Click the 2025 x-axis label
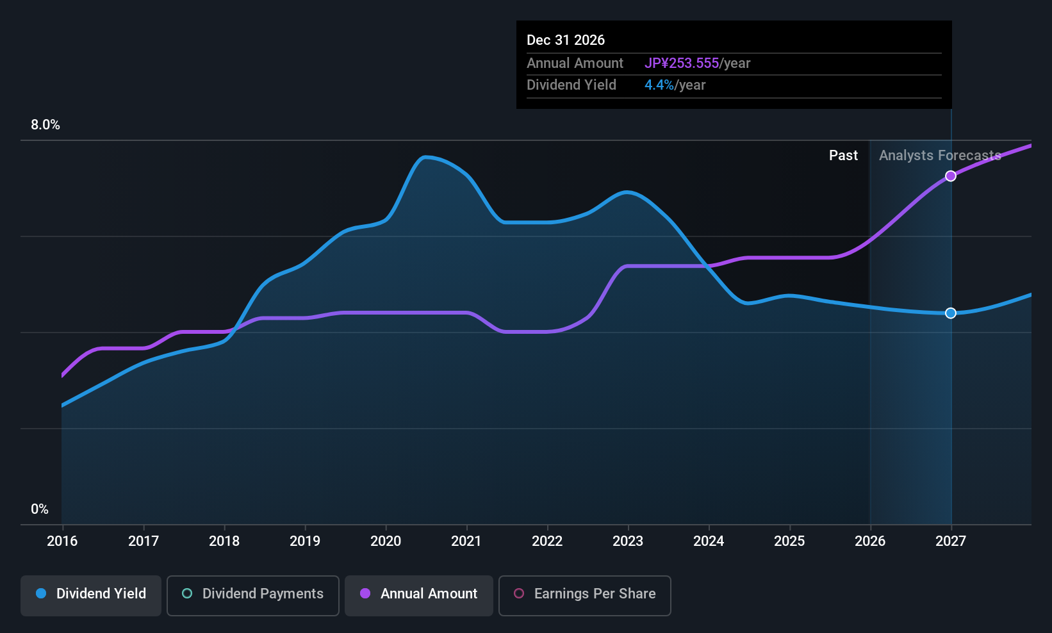Image resolution: width=1052 pixels, height=633 pixels. (x=789, y=541)
